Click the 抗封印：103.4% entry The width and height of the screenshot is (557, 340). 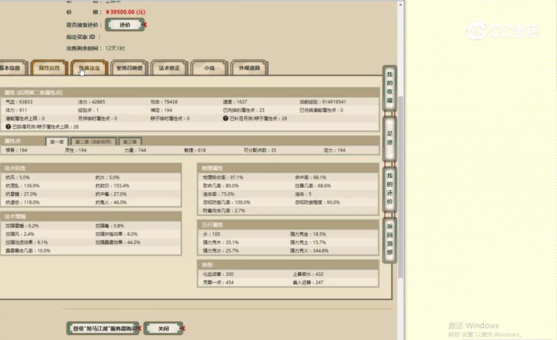point(112,186)
